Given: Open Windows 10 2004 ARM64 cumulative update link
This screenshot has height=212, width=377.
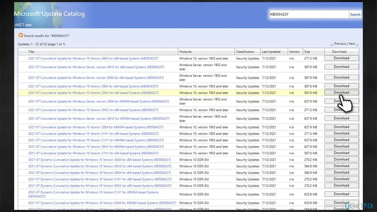Looking at the screenshot, I should pos(96,127).
